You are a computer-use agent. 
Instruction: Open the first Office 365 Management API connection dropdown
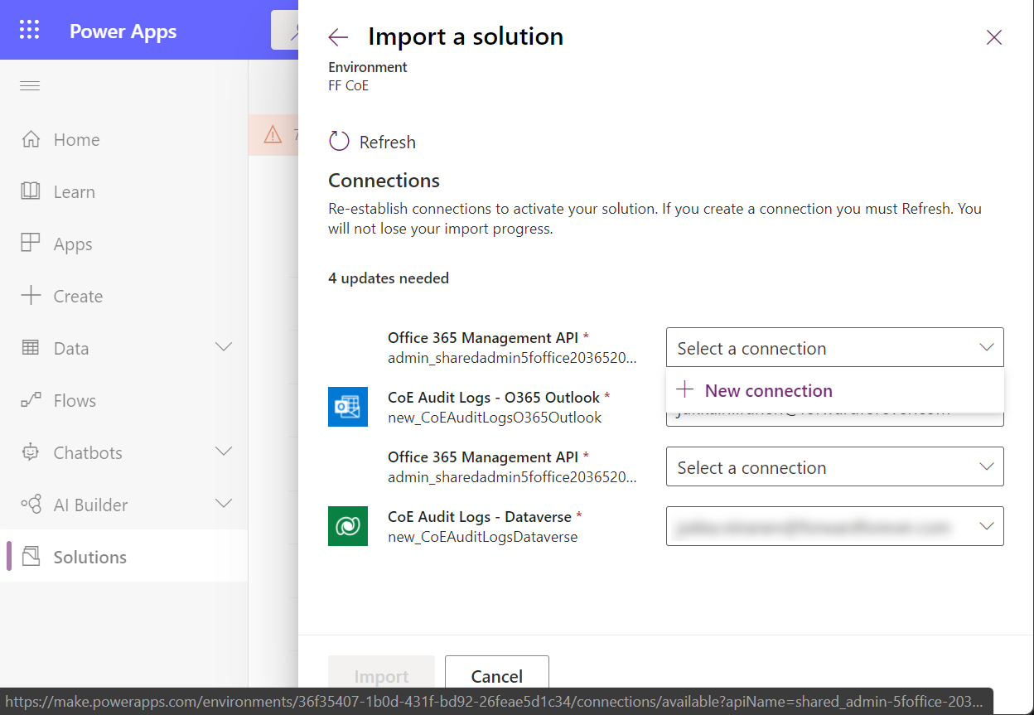point(834,347)
